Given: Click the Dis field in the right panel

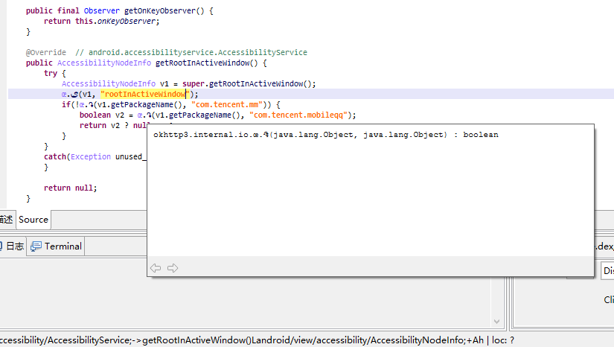Looking at the screenshot, I should [x=607, y=271].
